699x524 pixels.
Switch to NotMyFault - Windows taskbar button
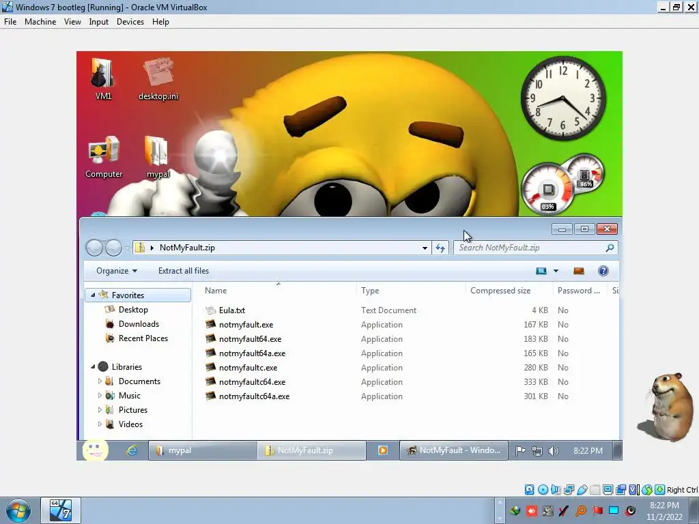point(454,450)
